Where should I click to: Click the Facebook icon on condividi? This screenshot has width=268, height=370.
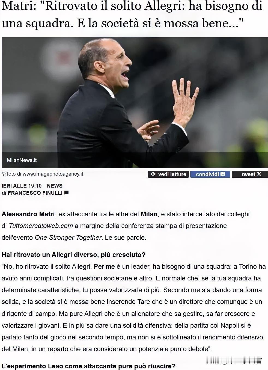223,174
